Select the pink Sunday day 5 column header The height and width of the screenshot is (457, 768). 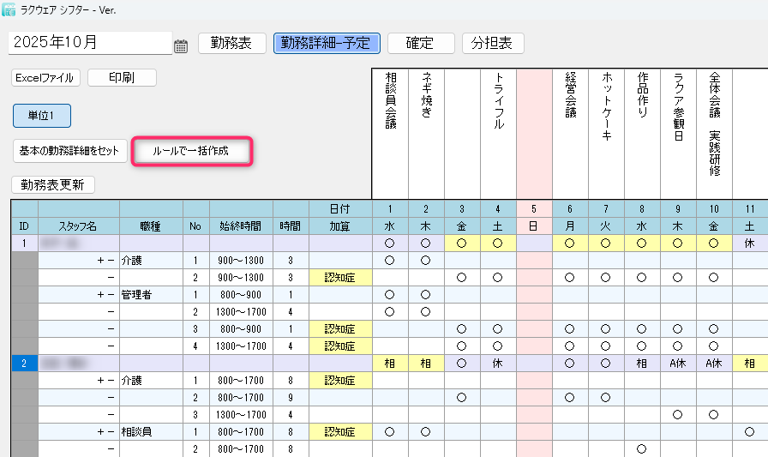click(534, 208)
